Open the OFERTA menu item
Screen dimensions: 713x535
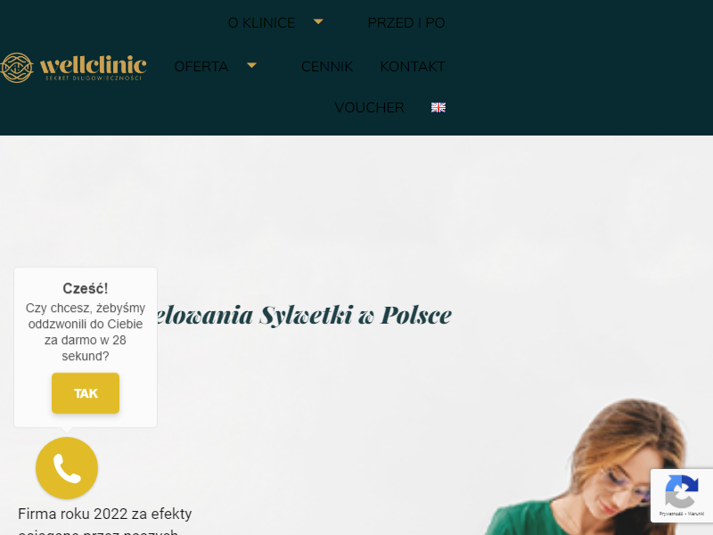[x=201, y=66]
